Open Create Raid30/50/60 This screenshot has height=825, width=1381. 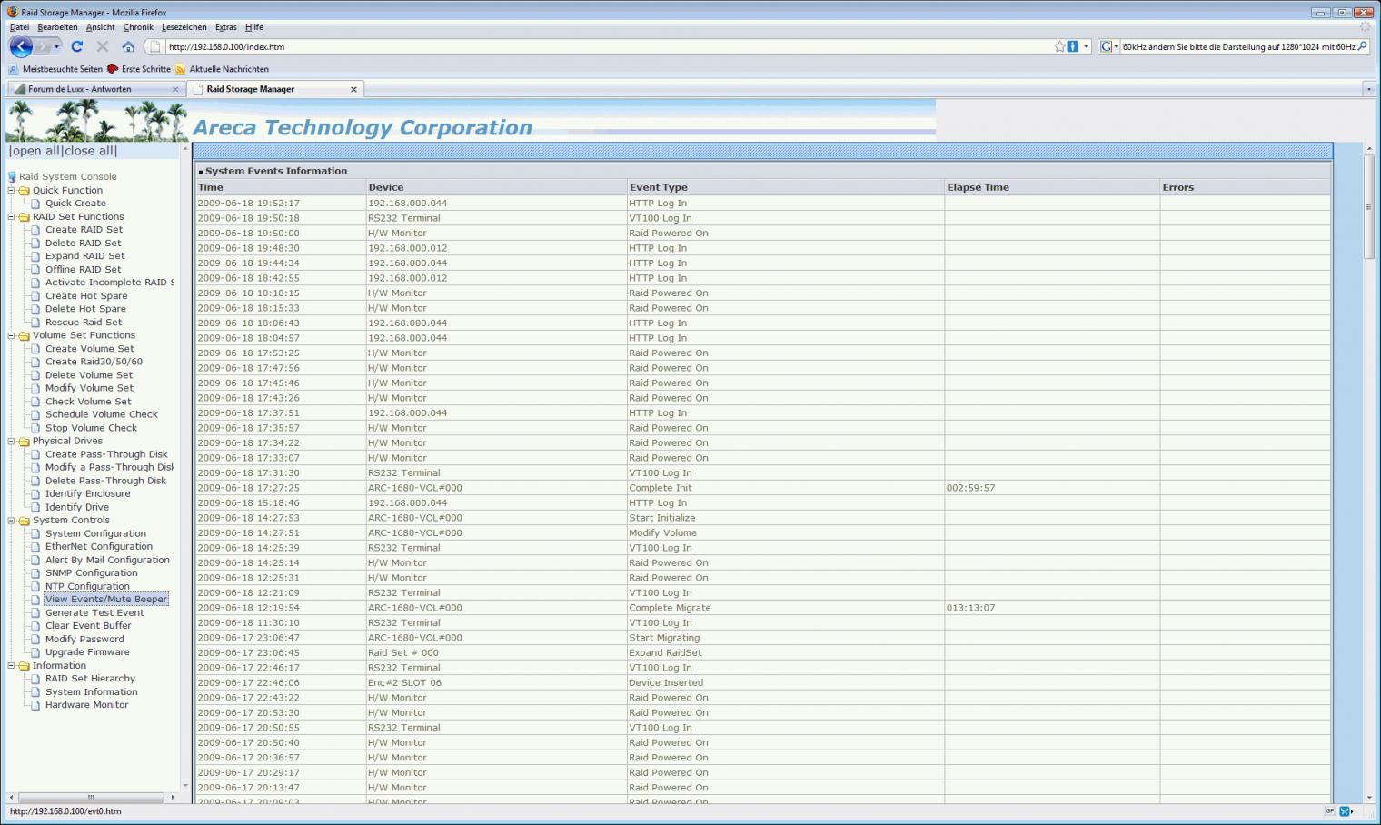pos(94,362)
